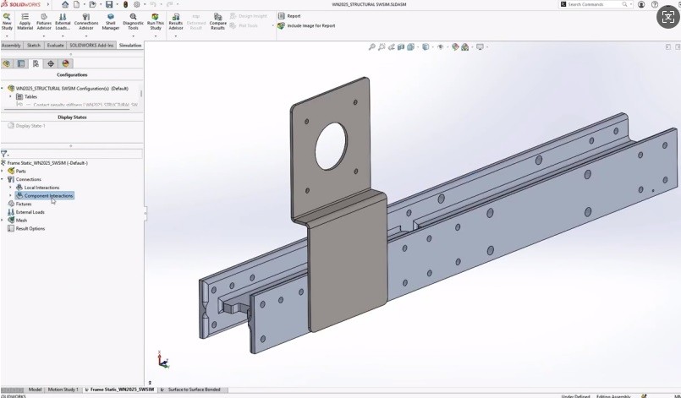Open the Results Advisor

point(175,22)
